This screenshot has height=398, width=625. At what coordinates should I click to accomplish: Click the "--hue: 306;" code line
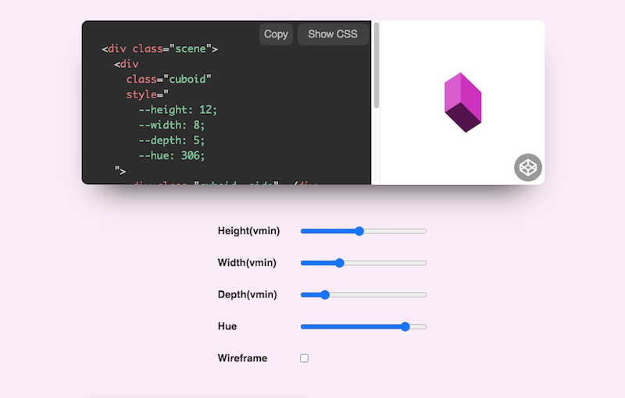coord(172,155)
